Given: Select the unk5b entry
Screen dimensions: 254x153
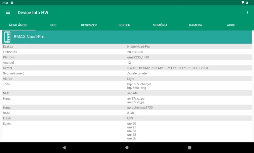Looking at the screenshot, I should point(132,138).
